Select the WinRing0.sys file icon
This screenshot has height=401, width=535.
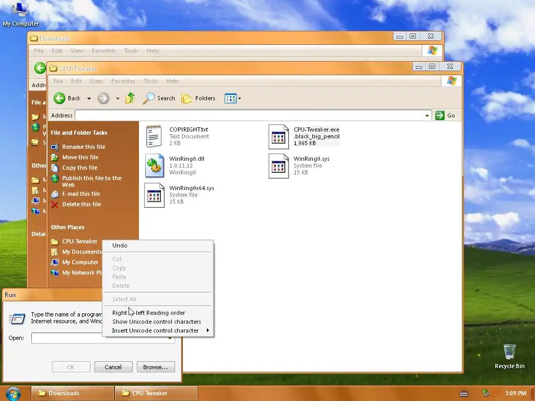(278, 166)
